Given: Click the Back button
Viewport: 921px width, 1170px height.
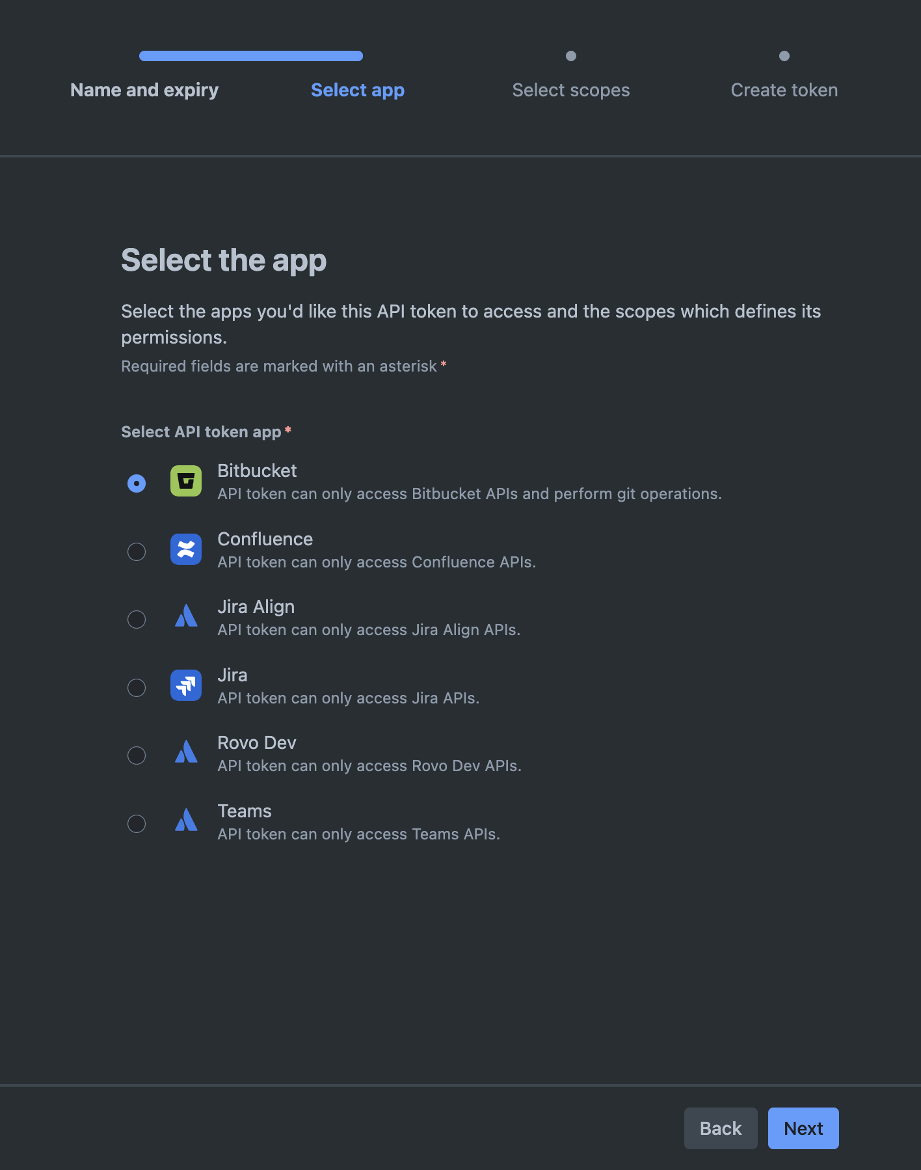Looking at the screenshot, I should tap(720, 1128).
